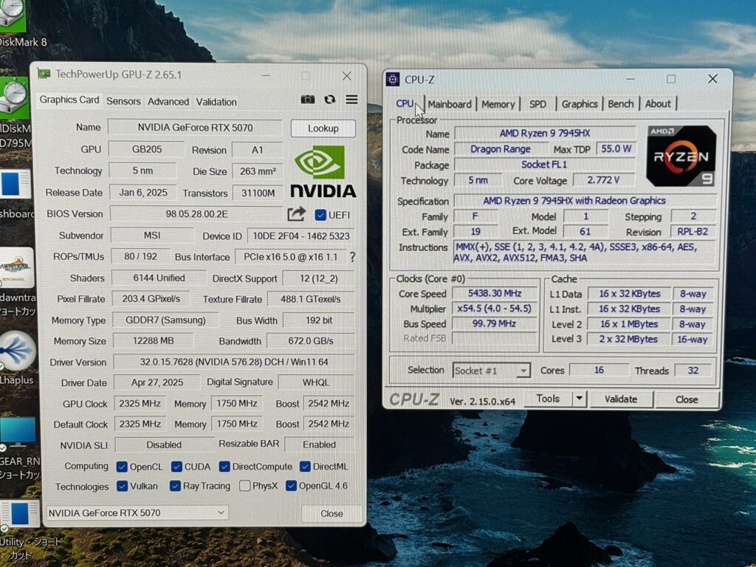Click the Release Date value Jan 6, 2025

click(x=143, y=193)
